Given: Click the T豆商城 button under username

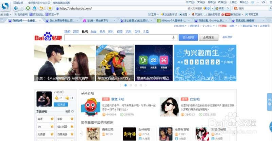Looking at the screenshot, I should point(61,105).
